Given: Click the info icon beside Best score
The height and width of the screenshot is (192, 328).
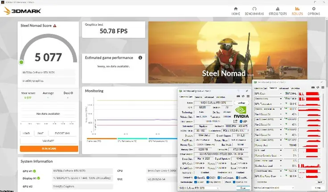Looking at the screenshot, I should pyautogui.click(x=72, y=93).
